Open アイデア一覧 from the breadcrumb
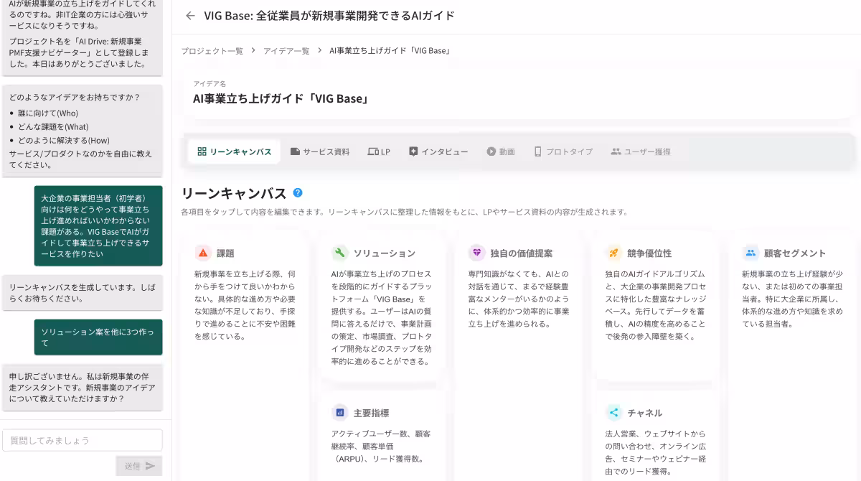This screenshot has height=481, width=861. [x=286, y=51]
